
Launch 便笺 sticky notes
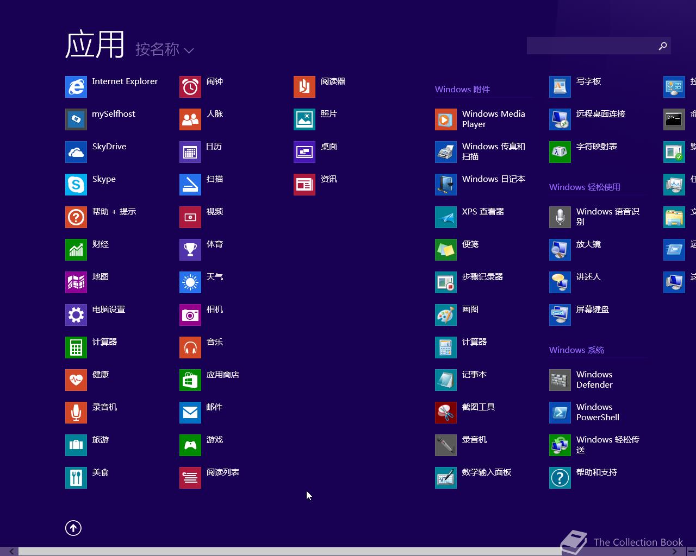pyautogui.click(x=446, y=250)
